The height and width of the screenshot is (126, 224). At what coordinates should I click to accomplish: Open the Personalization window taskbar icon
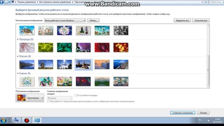coord(37,120)
